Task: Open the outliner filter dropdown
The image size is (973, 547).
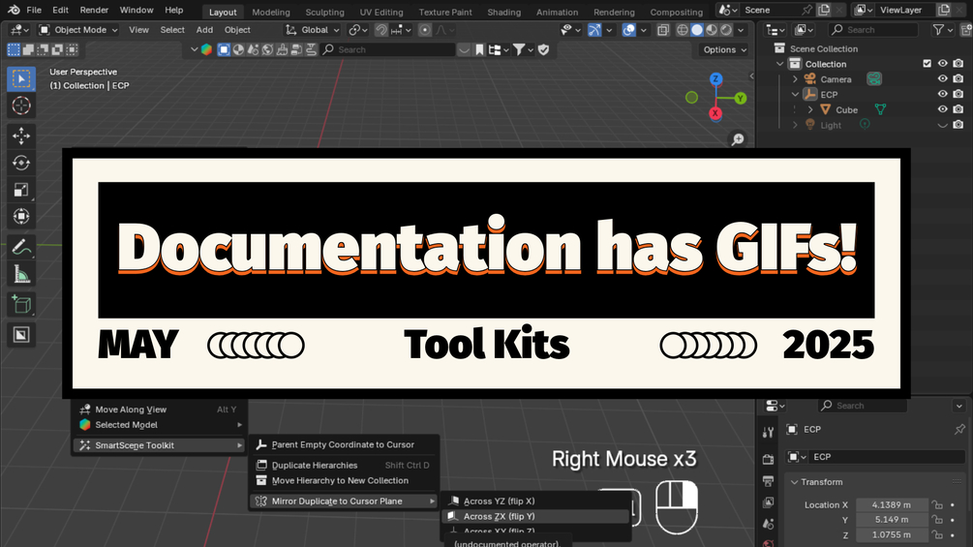Action: [x=943, y=30]
